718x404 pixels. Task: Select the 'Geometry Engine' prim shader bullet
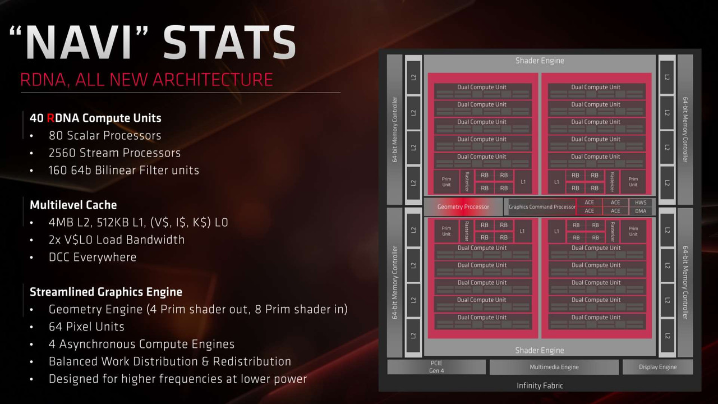click(198, 309)
